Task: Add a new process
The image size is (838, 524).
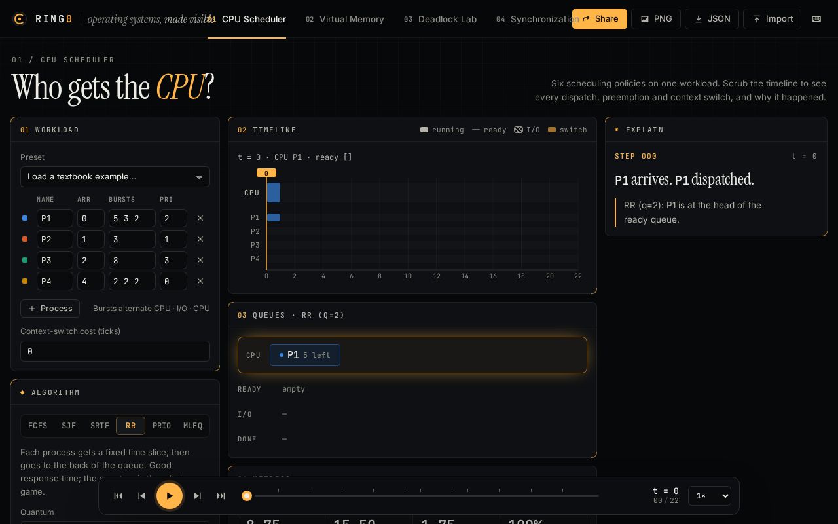Action: (50, 309)
